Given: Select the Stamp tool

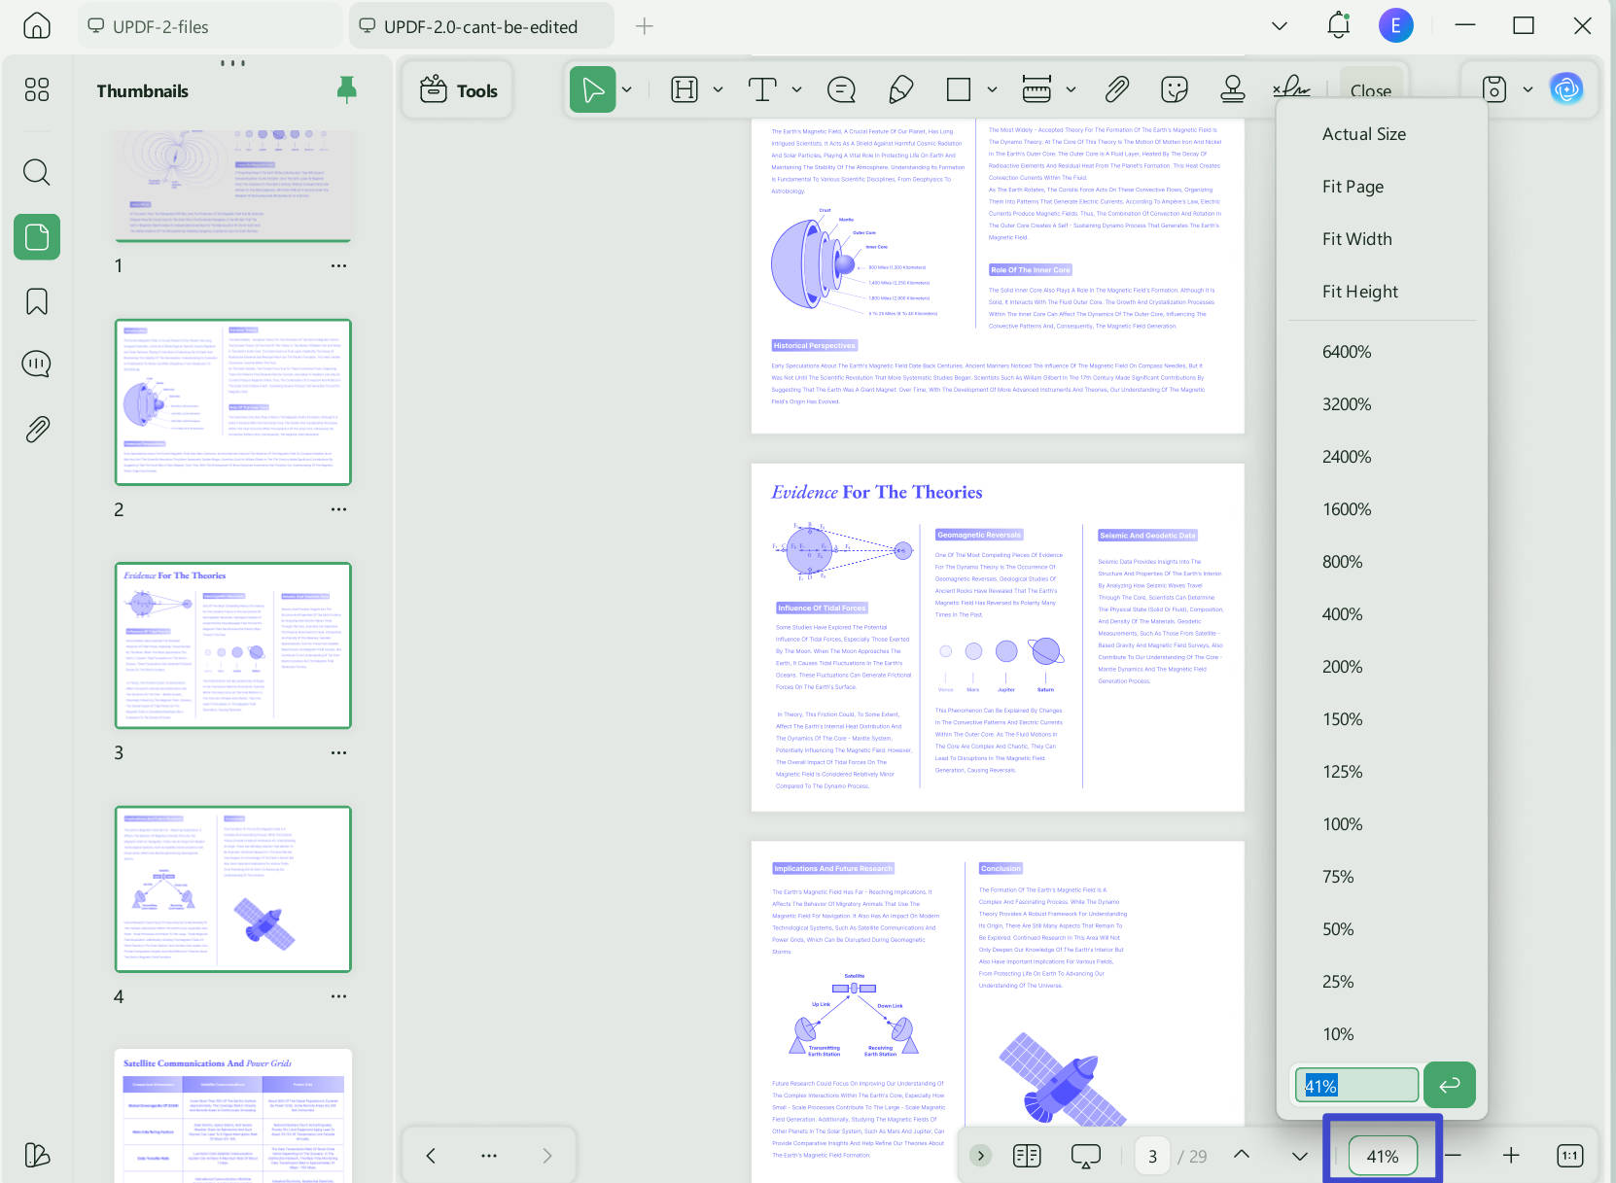Looking at the screenshot, I should tap(1233, 90).
